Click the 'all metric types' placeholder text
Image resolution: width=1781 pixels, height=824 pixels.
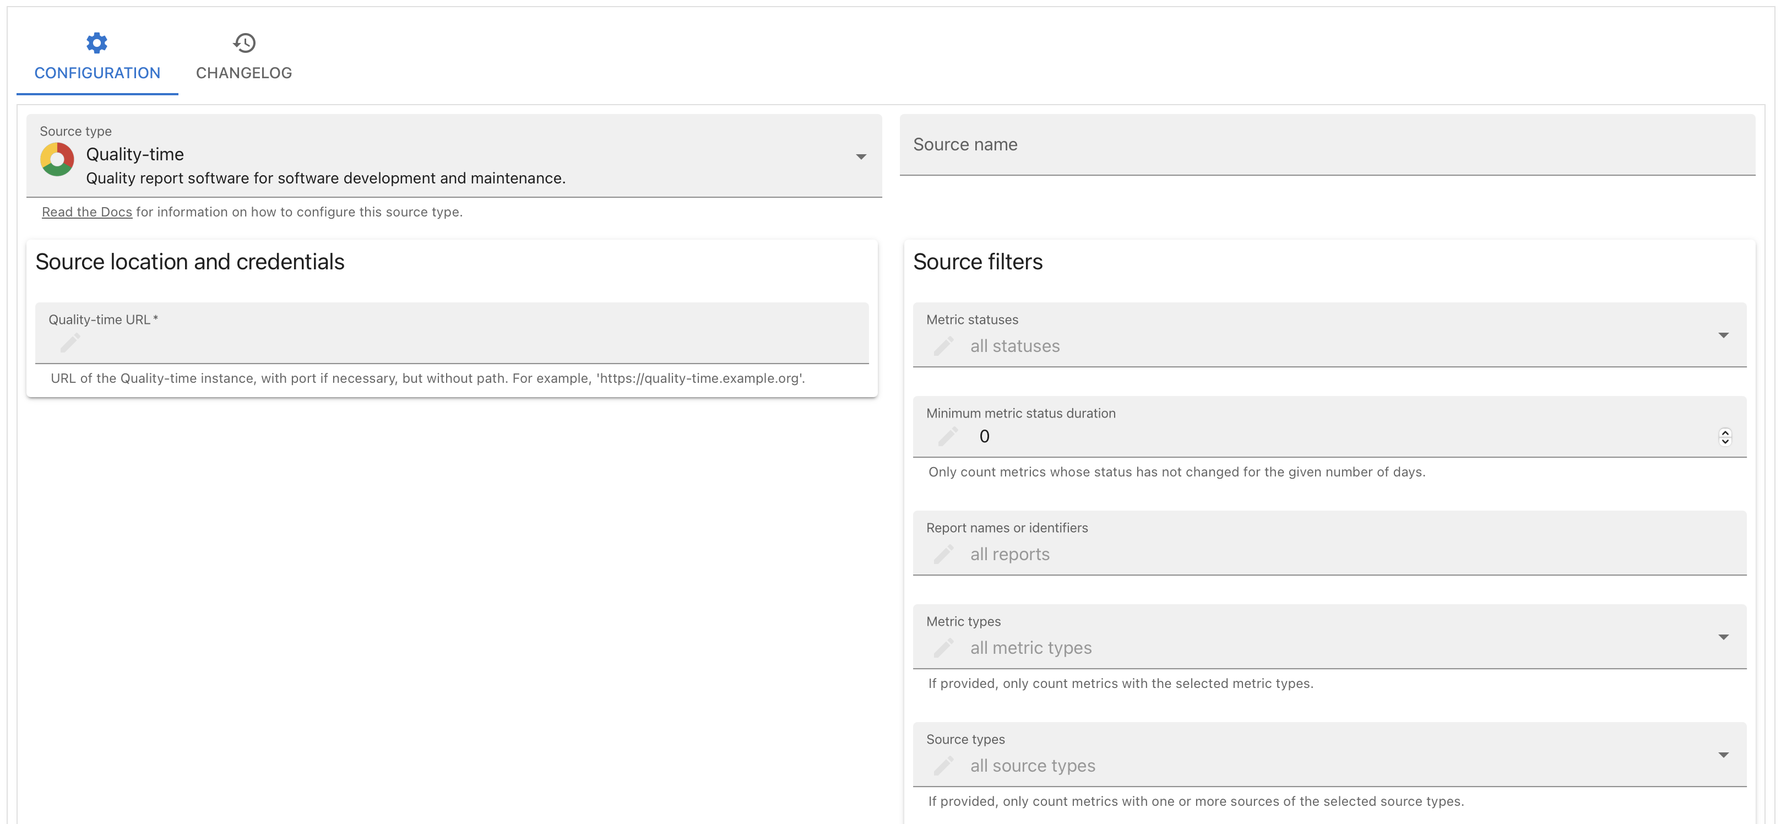pos(1030,648)
